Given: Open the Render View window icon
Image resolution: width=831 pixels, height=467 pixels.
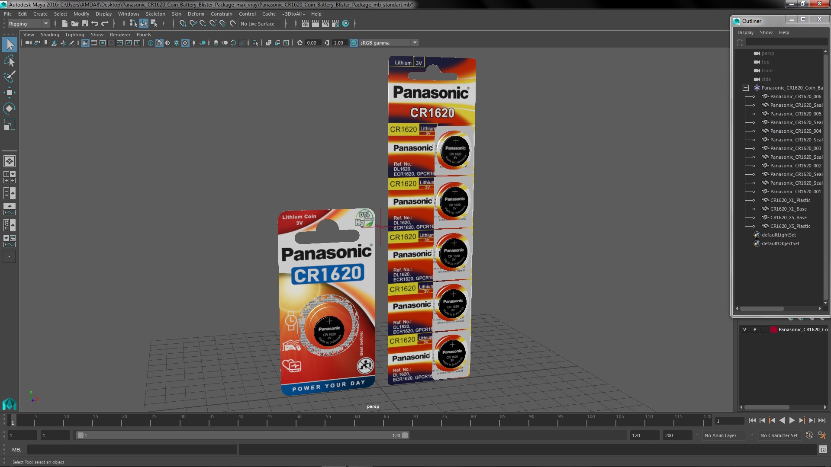Looking at the screenshot, I should coord(306,24).
